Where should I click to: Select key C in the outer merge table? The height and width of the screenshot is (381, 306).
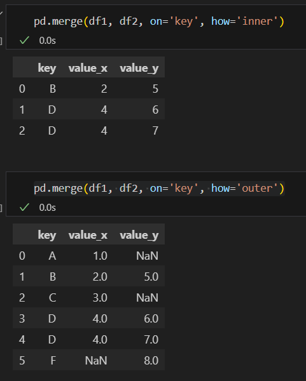(52, 298)
